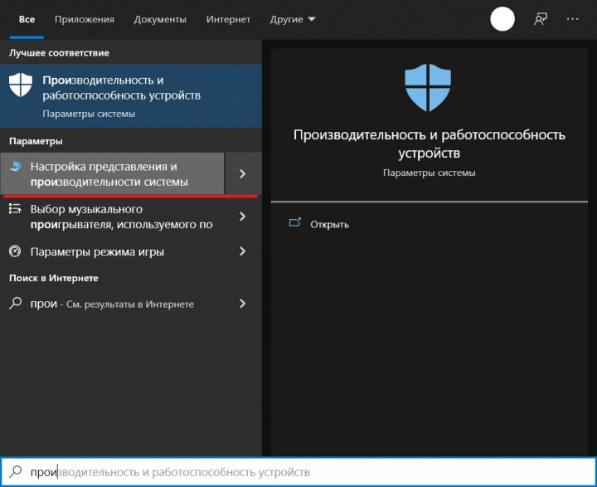Screen dimensions: 597x487
Task: Click the round user account avatar
Action: coord(502,19)
